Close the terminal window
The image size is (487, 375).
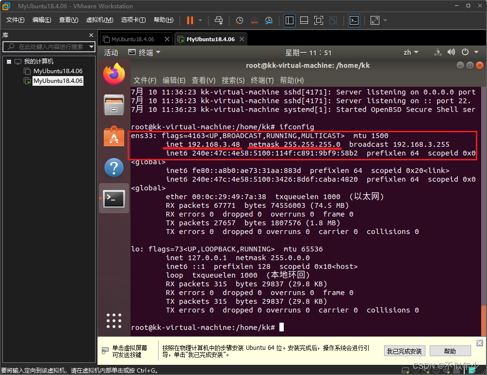[480, 65]
